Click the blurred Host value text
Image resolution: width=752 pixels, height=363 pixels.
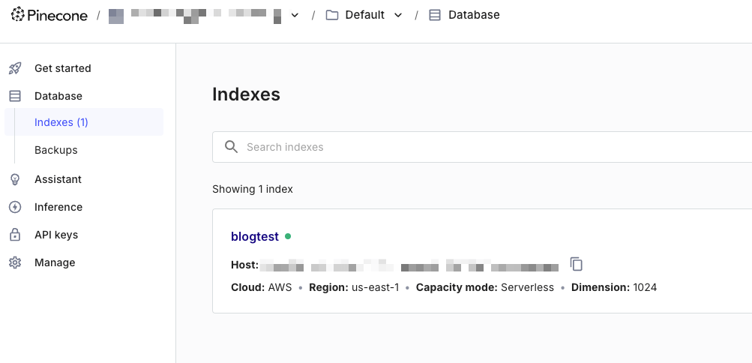pos(409,265)
